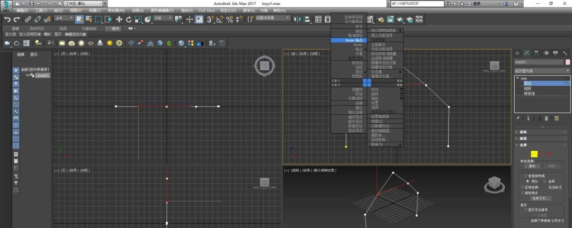This screenshot has width=572, height=228.
Task: Click the Redo arrow in main toolbar
Action: click(16, 19)
